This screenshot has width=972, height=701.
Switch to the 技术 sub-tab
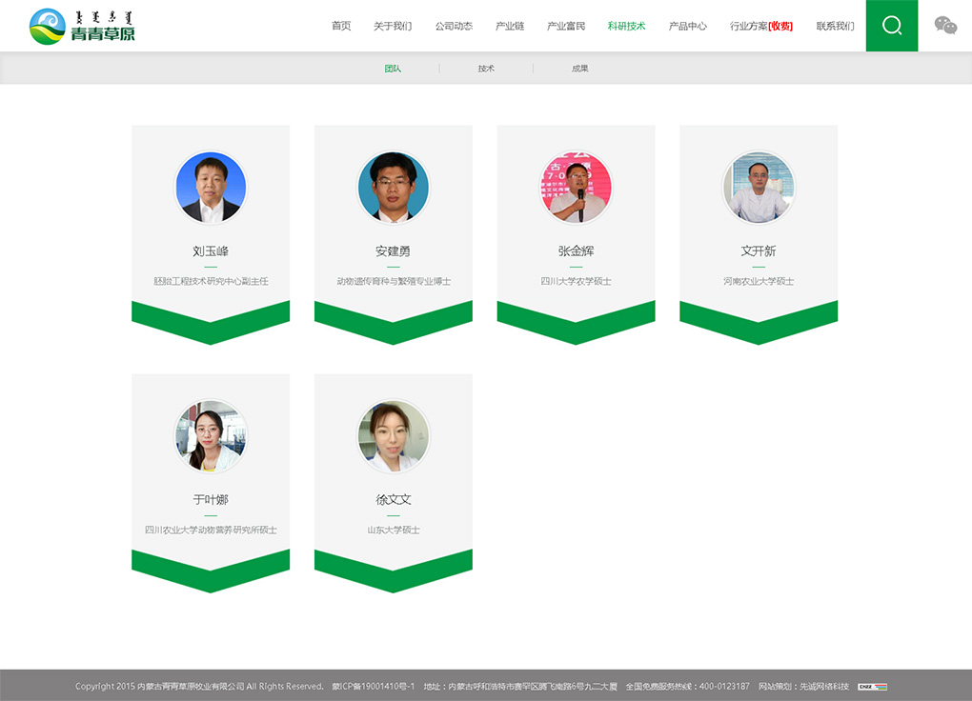tap(486, 69)
